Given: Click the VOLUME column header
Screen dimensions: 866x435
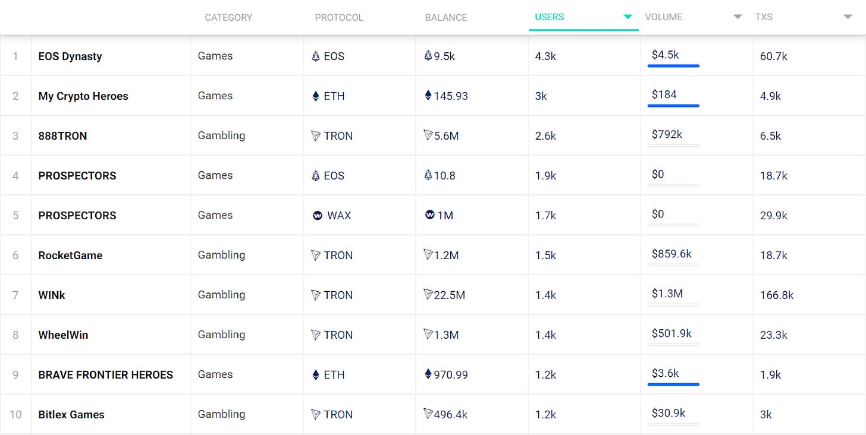Looking at the screenshot, I should click(x=663, y=17).
